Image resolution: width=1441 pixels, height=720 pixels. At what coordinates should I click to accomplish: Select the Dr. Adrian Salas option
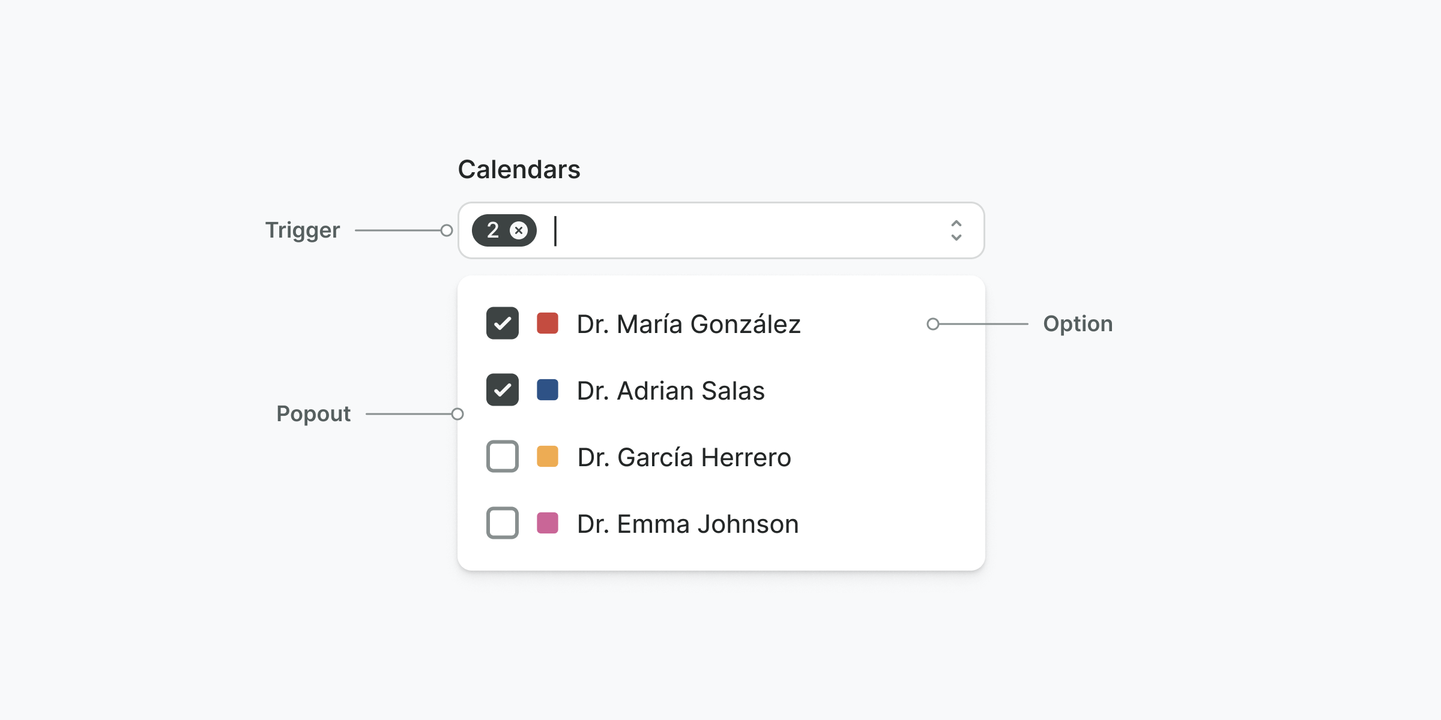[671, 391]
